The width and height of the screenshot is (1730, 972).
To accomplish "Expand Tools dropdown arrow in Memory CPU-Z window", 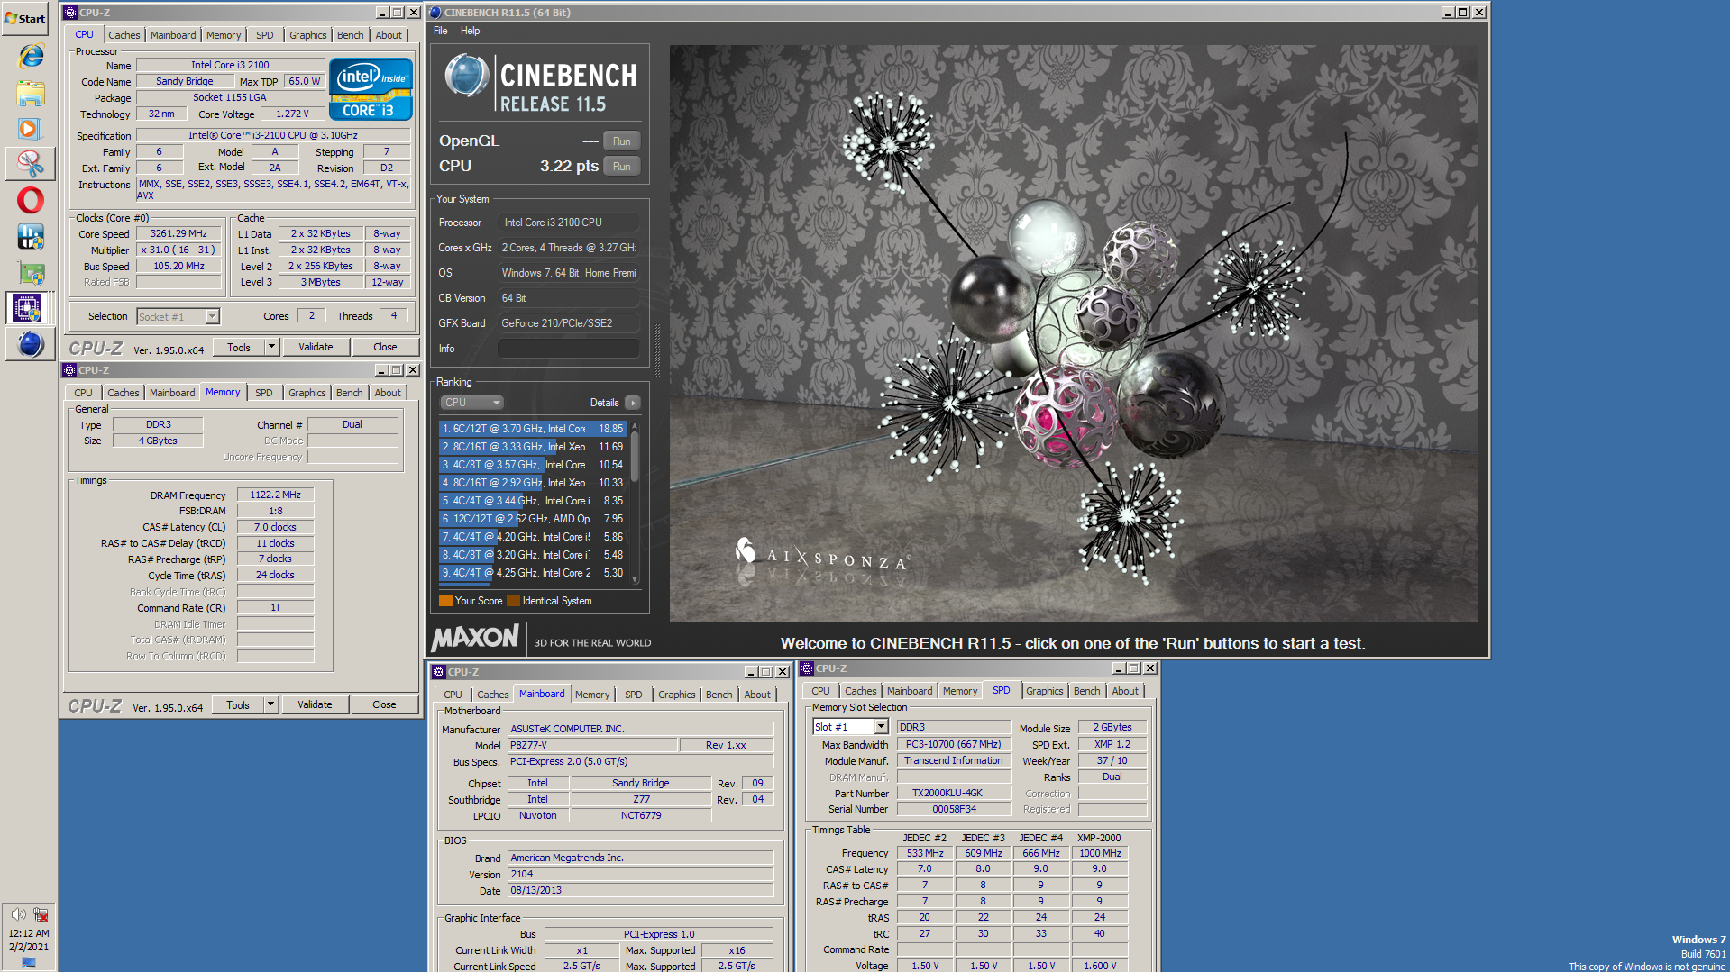I will click(x=270, y=704).
